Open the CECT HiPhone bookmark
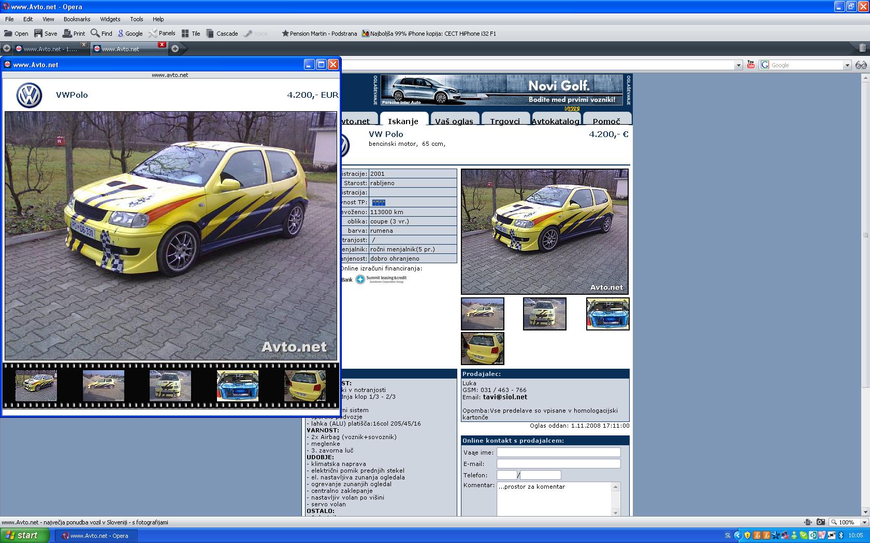This screenshot has height=543, width=870. click(x=429, y=34)
